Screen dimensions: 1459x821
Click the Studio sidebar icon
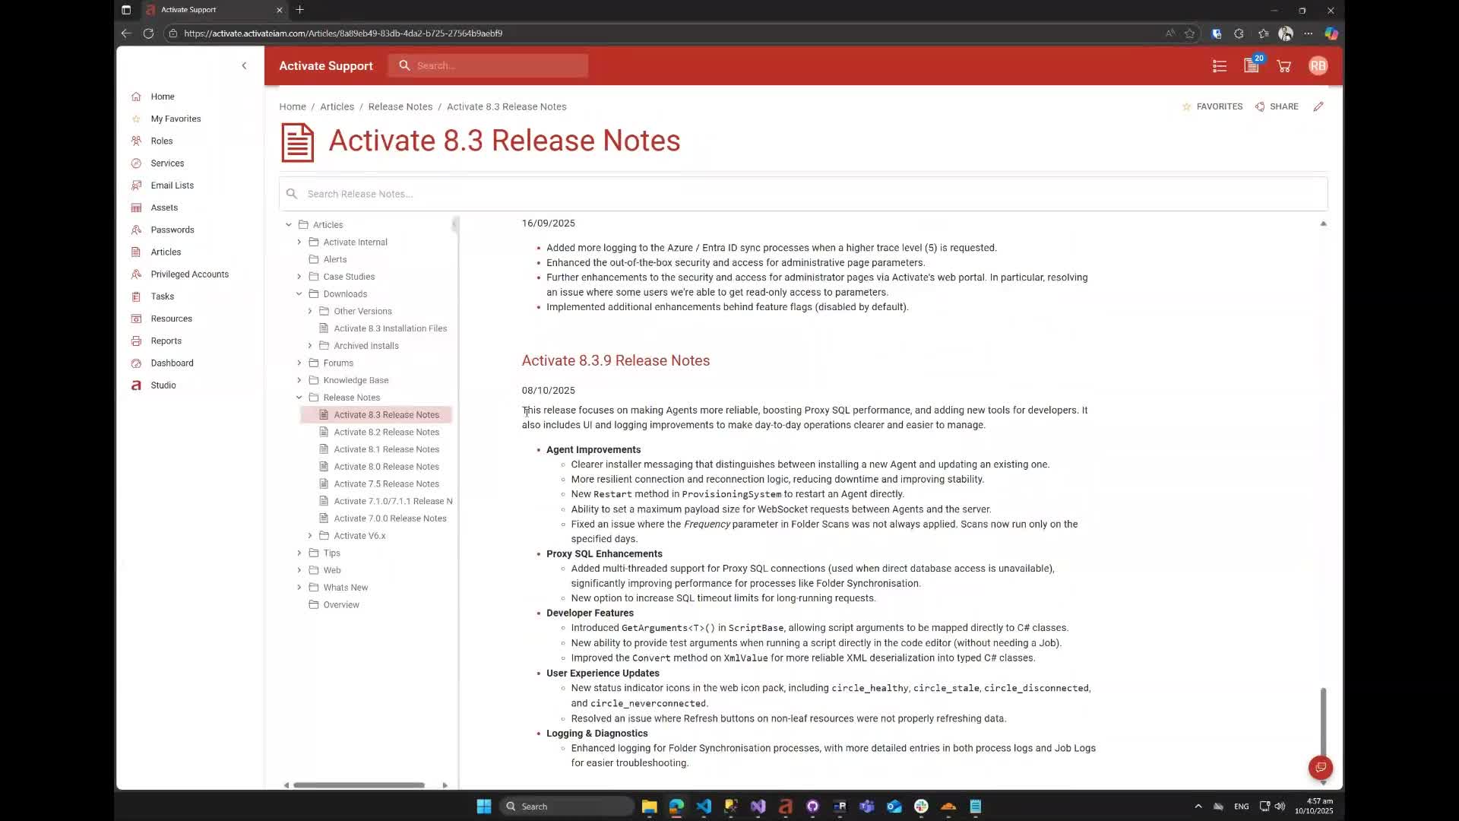pyautogui.click(x=136, y=385)
